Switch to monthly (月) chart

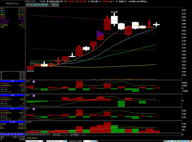[57, 5]
